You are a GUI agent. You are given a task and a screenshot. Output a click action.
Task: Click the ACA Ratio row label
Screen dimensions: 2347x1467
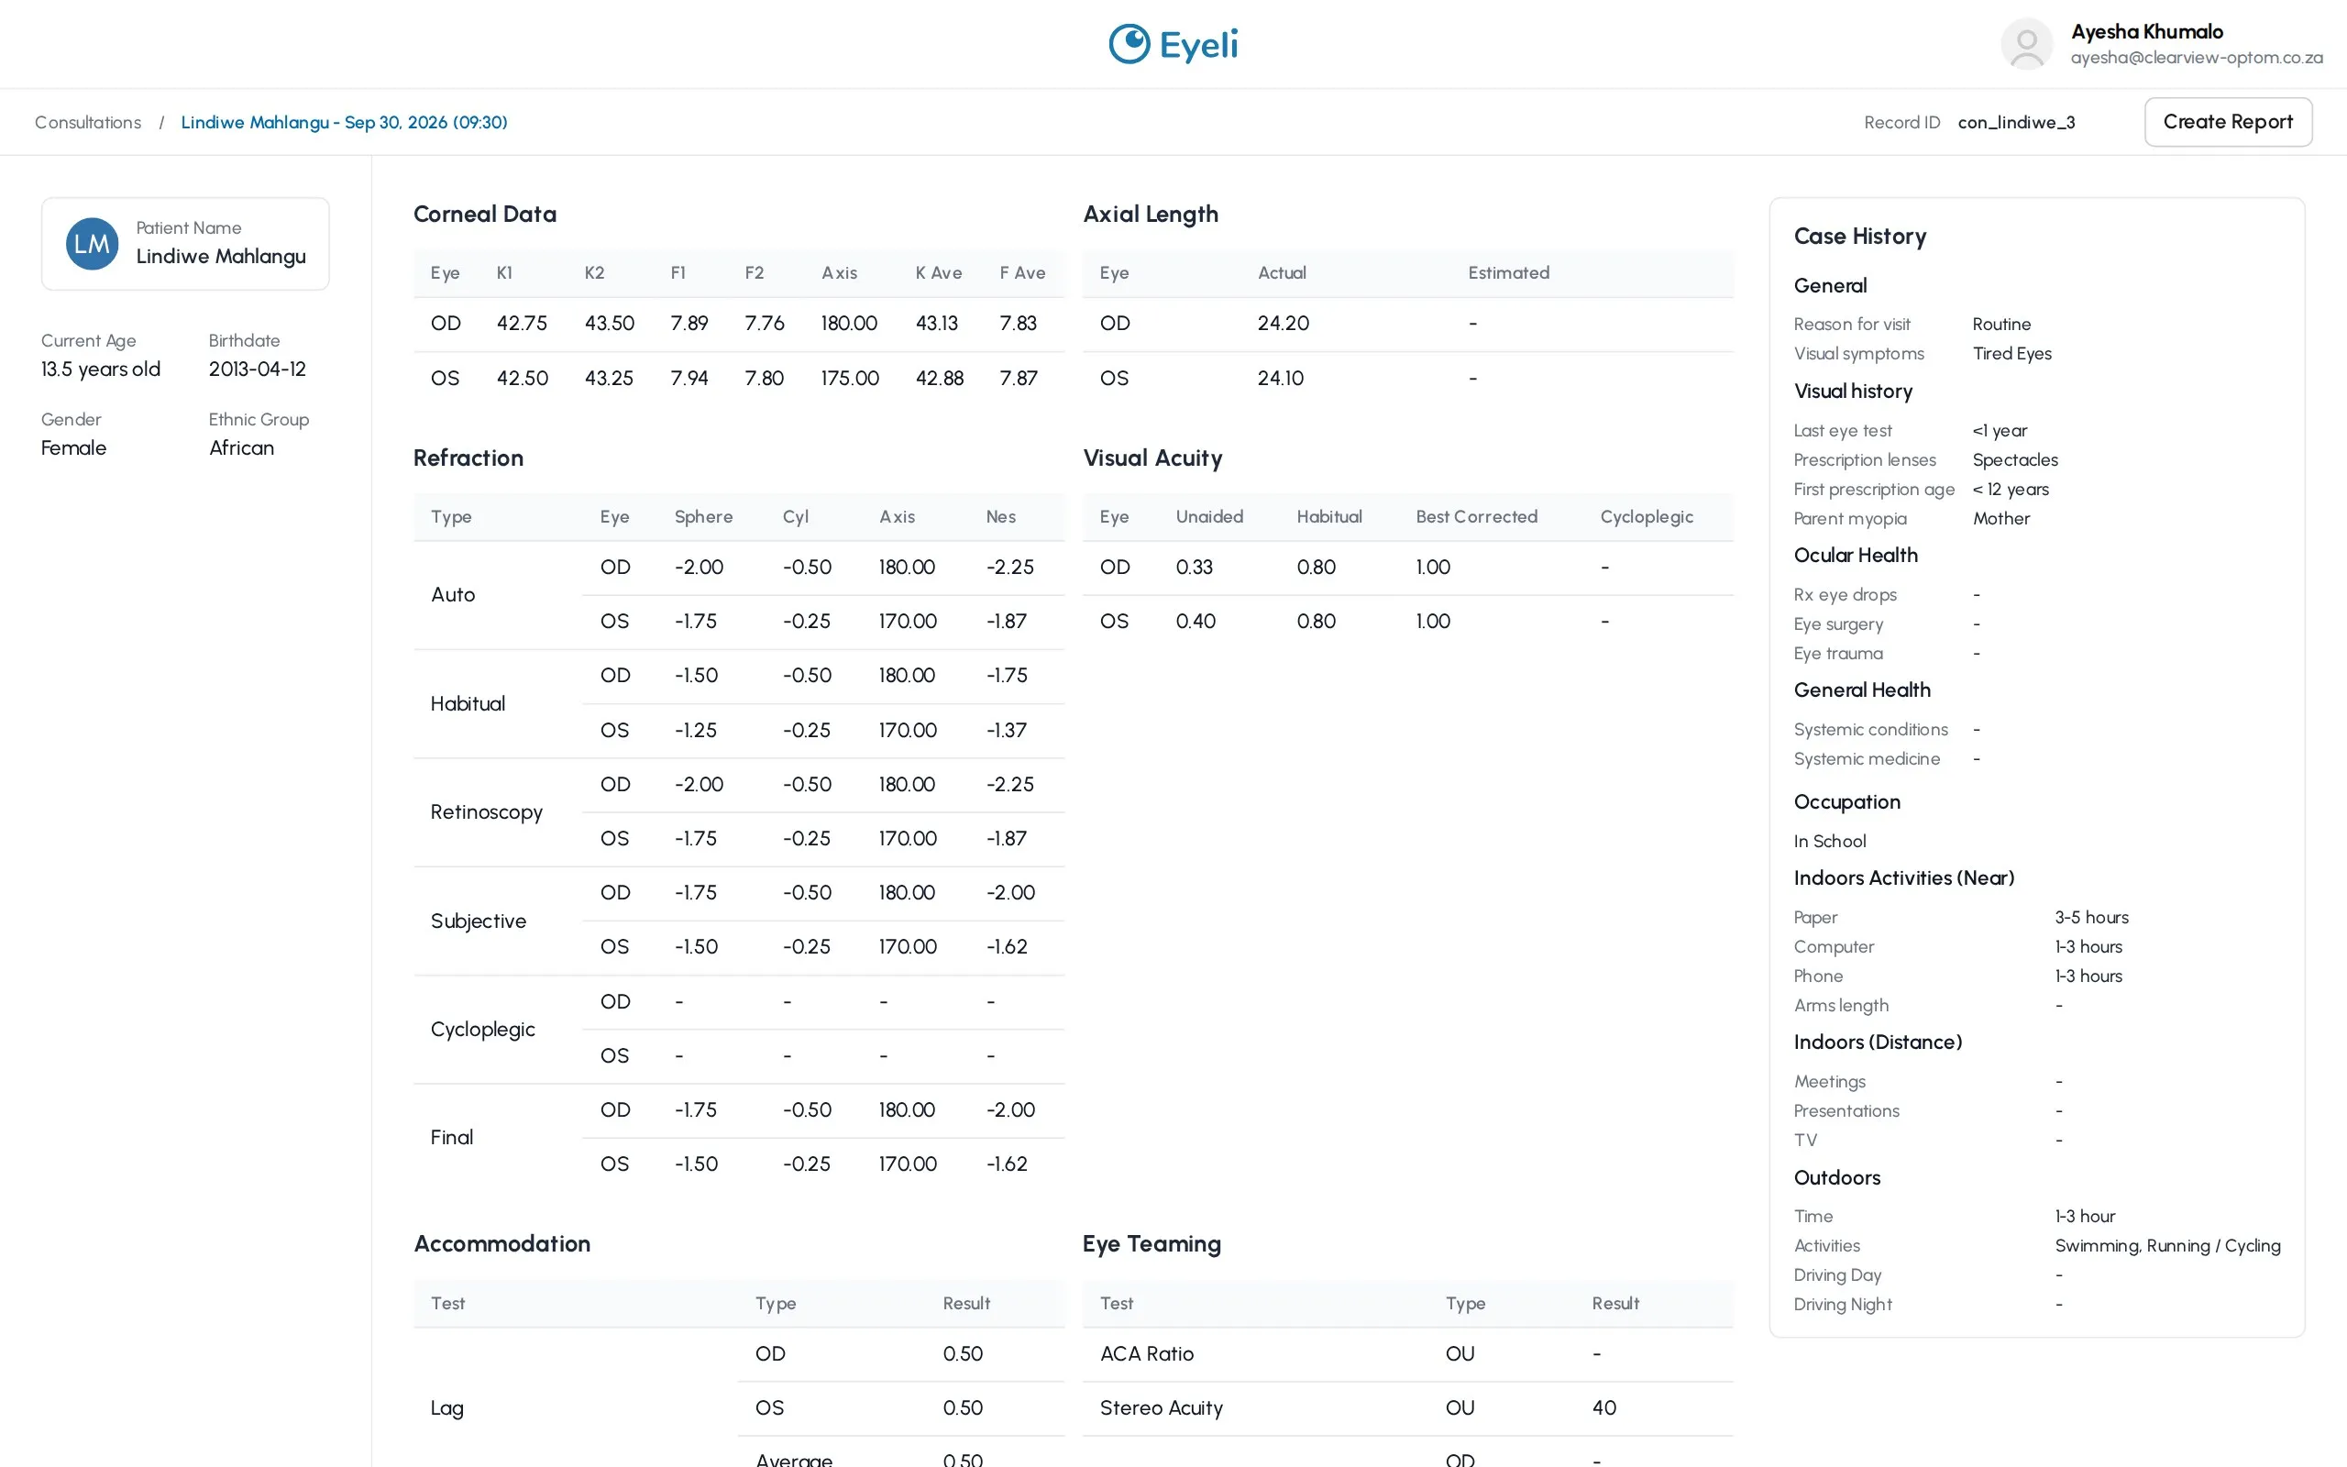click(1146, 1353)
